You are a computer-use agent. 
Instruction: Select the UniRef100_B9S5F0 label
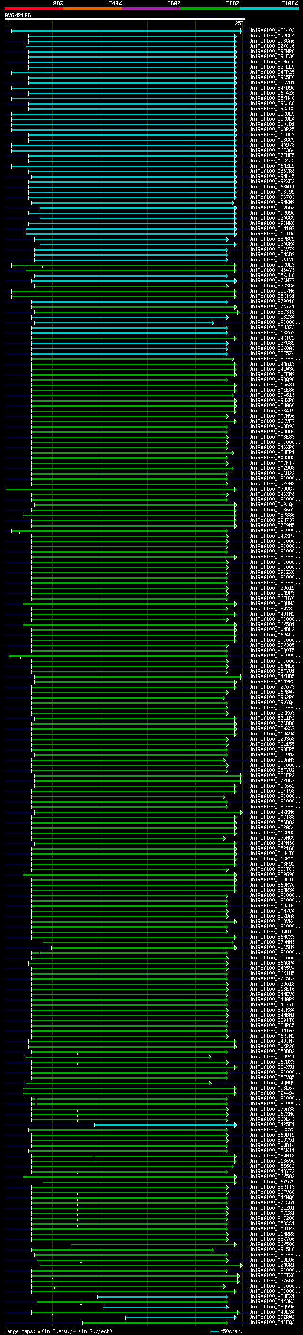[272, 77]
